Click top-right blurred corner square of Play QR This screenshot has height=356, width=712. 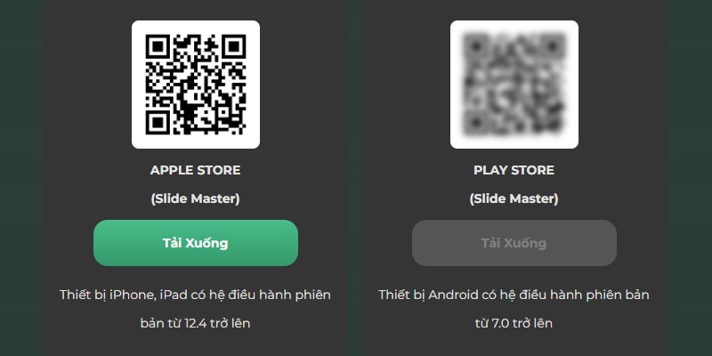click(552, 46)
